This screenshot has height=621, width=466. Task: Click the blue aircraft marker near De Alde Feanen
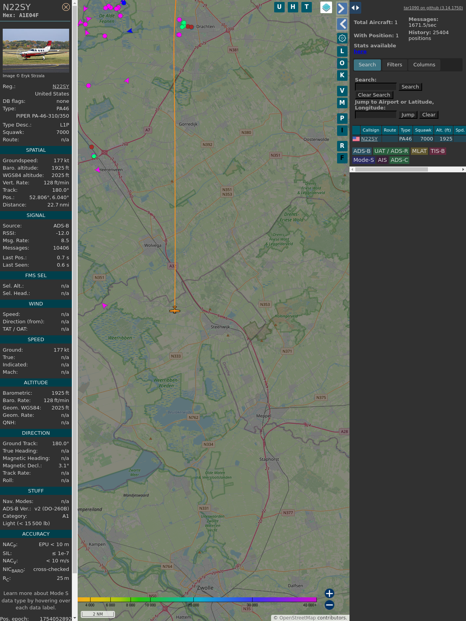click(130, 31)
